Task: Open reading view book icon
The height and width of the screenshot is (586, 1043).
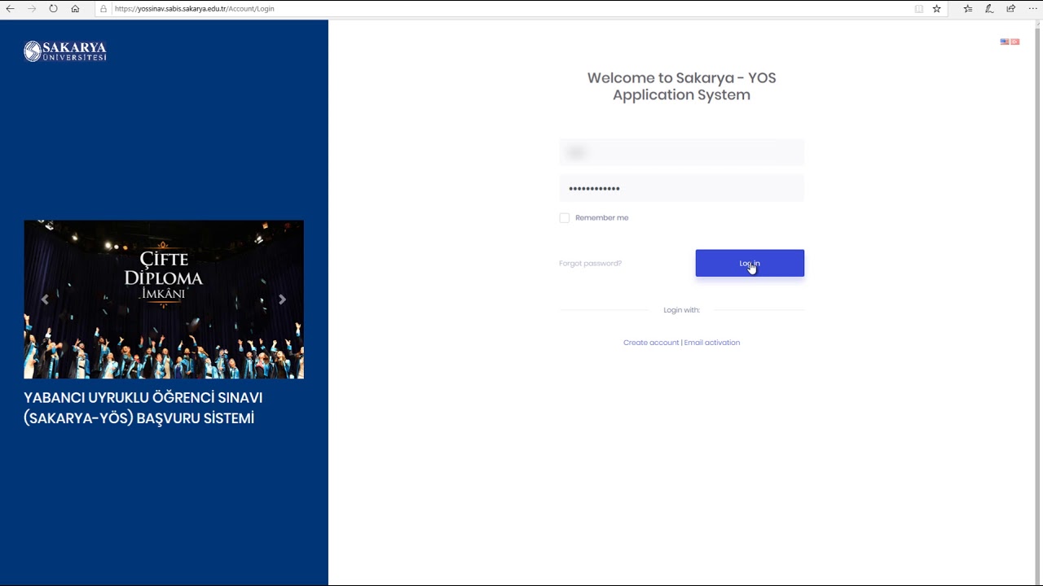Action: tap(919, 8)
